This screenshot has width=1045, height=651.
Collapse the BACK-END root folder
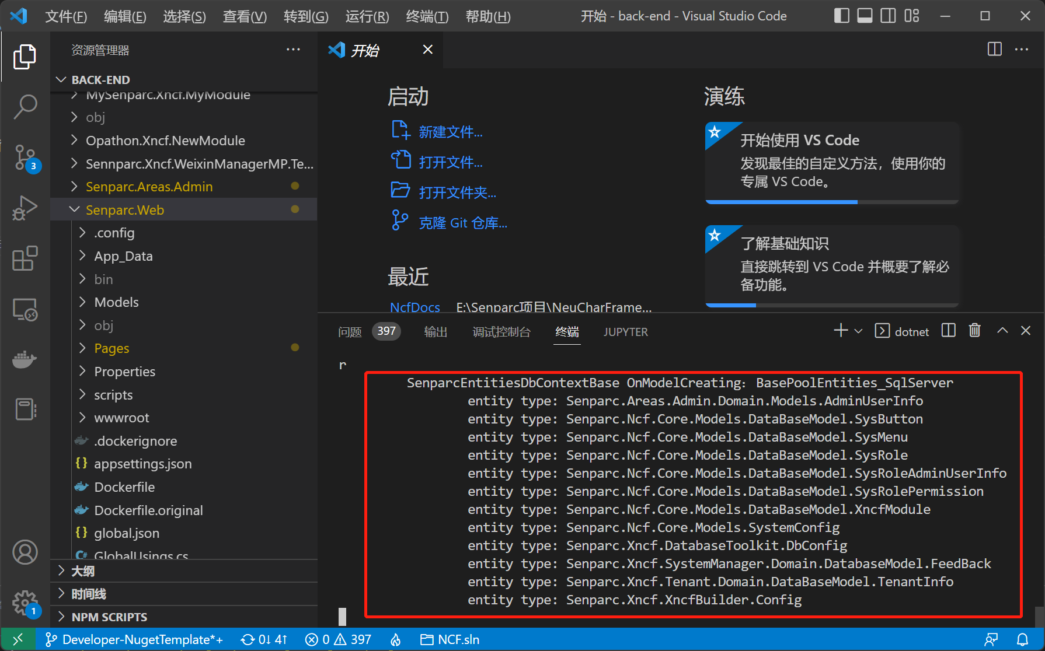pos(183,79)
